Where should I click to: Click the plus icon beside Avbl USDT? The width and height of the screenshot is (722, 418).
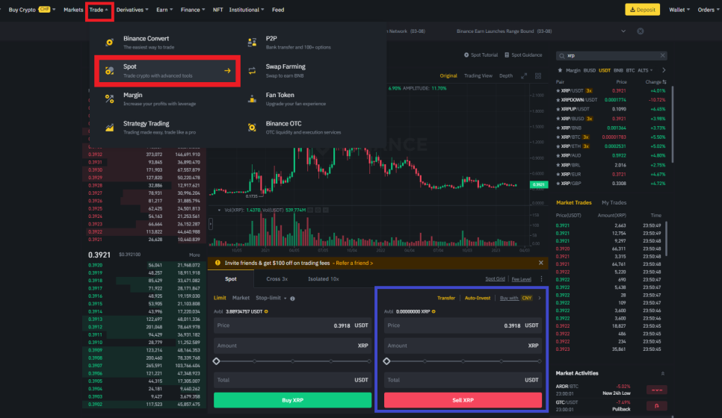[266, 311]
